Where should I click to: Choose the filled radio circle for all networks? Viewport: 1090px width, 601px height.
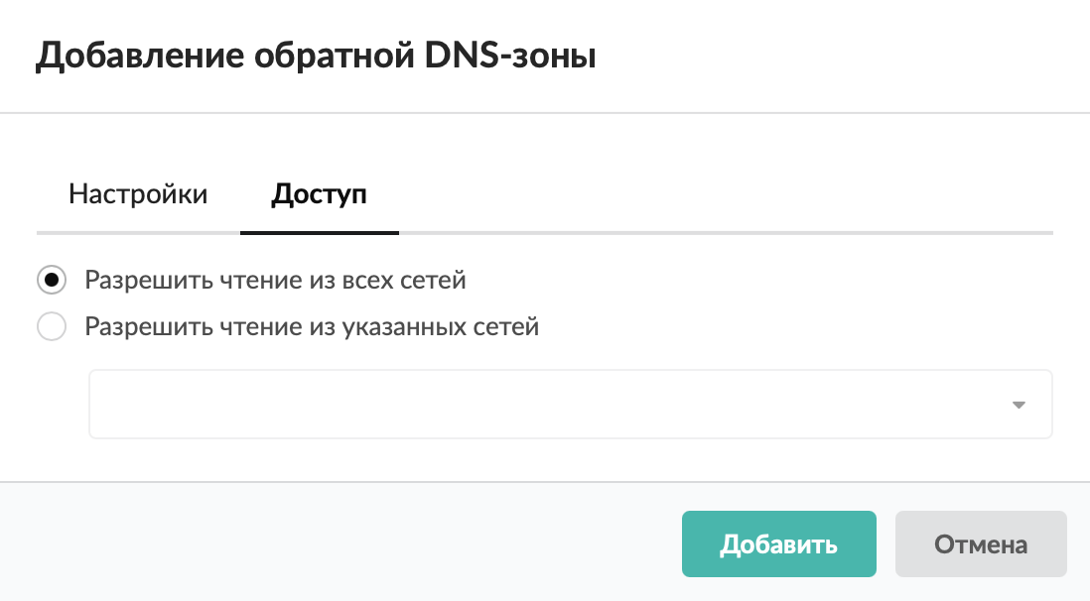(52, 281)
